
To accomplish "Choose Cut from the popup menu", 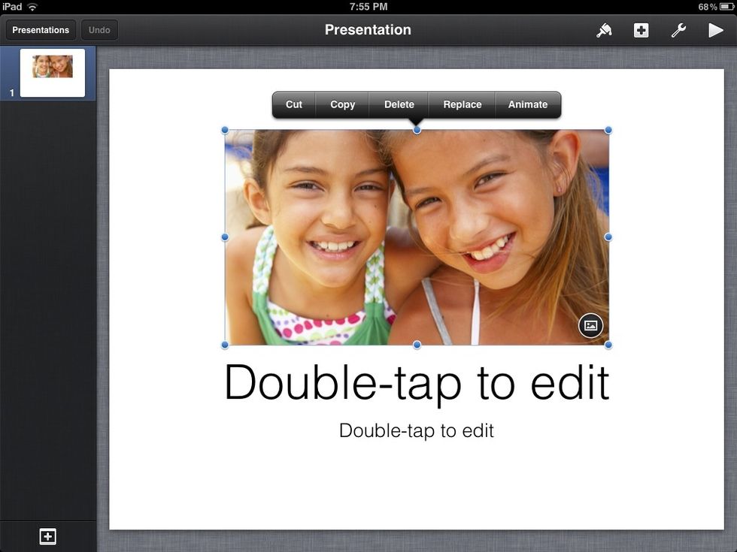I will click(294, 104).
